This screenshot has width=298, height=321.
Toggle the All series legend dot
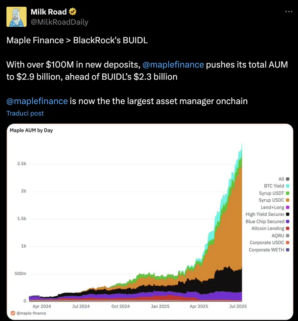288,179
